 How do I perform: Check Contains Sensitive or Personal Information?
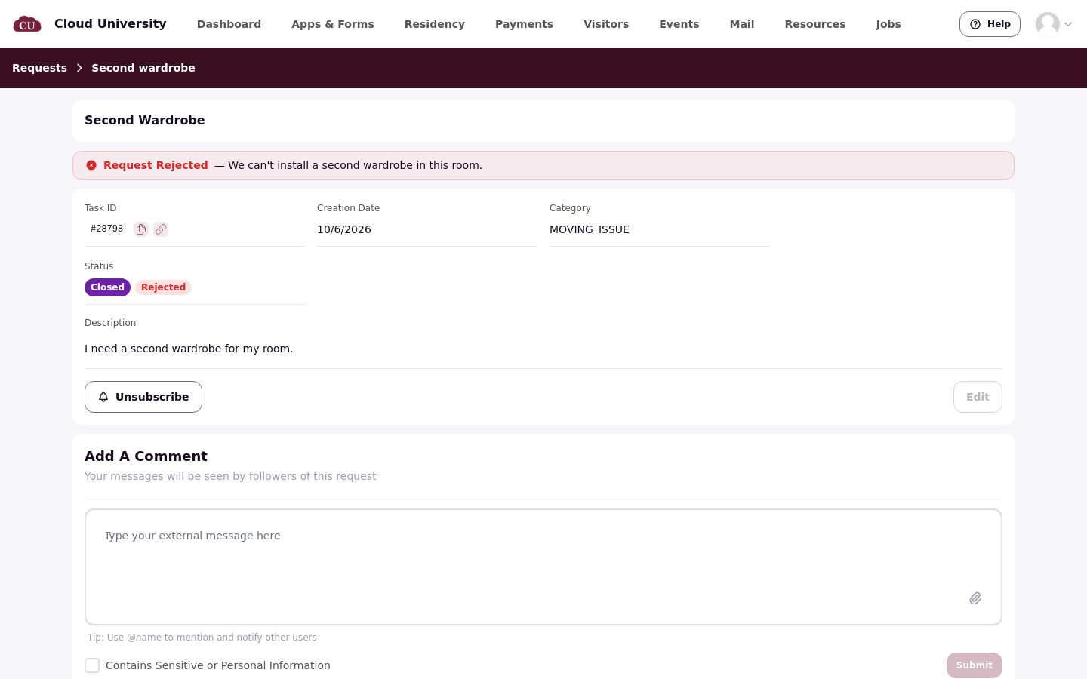92,665
